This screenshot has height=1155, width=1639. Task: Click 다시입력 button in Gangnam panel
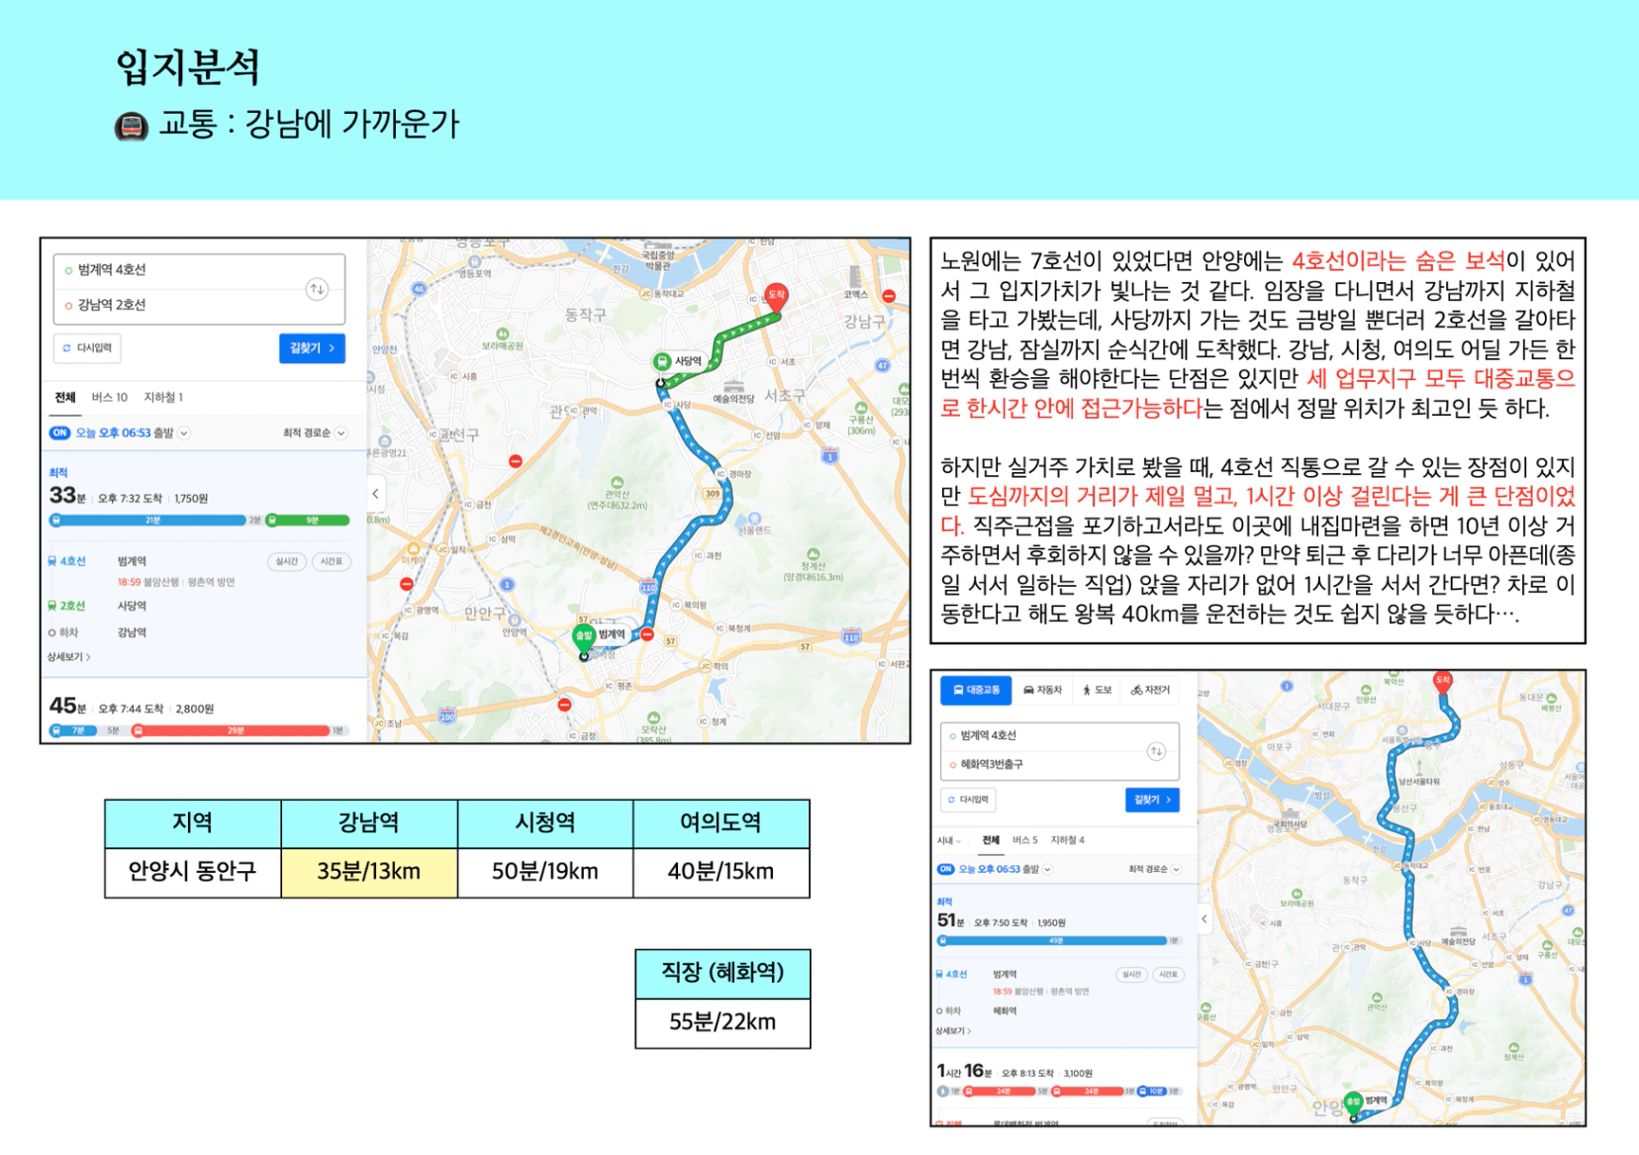87,348
